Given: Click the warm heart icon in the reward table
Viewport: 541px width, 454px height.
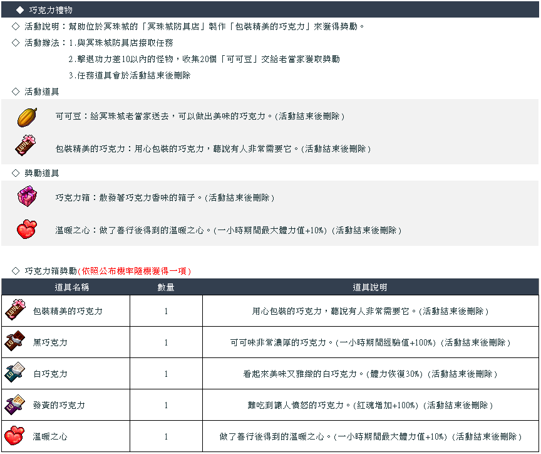Looking at the screenshot, I should point(15,436).
